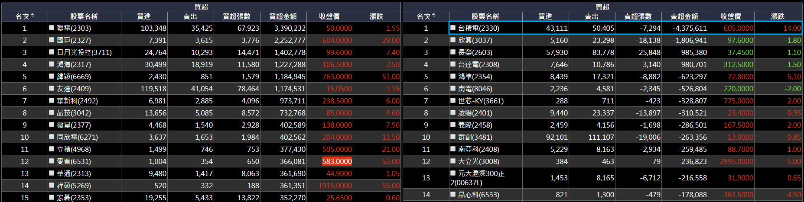Tick the checkbox for 台積電(2330)
Viewport: 804px width, 202px height.
point(453,28)
